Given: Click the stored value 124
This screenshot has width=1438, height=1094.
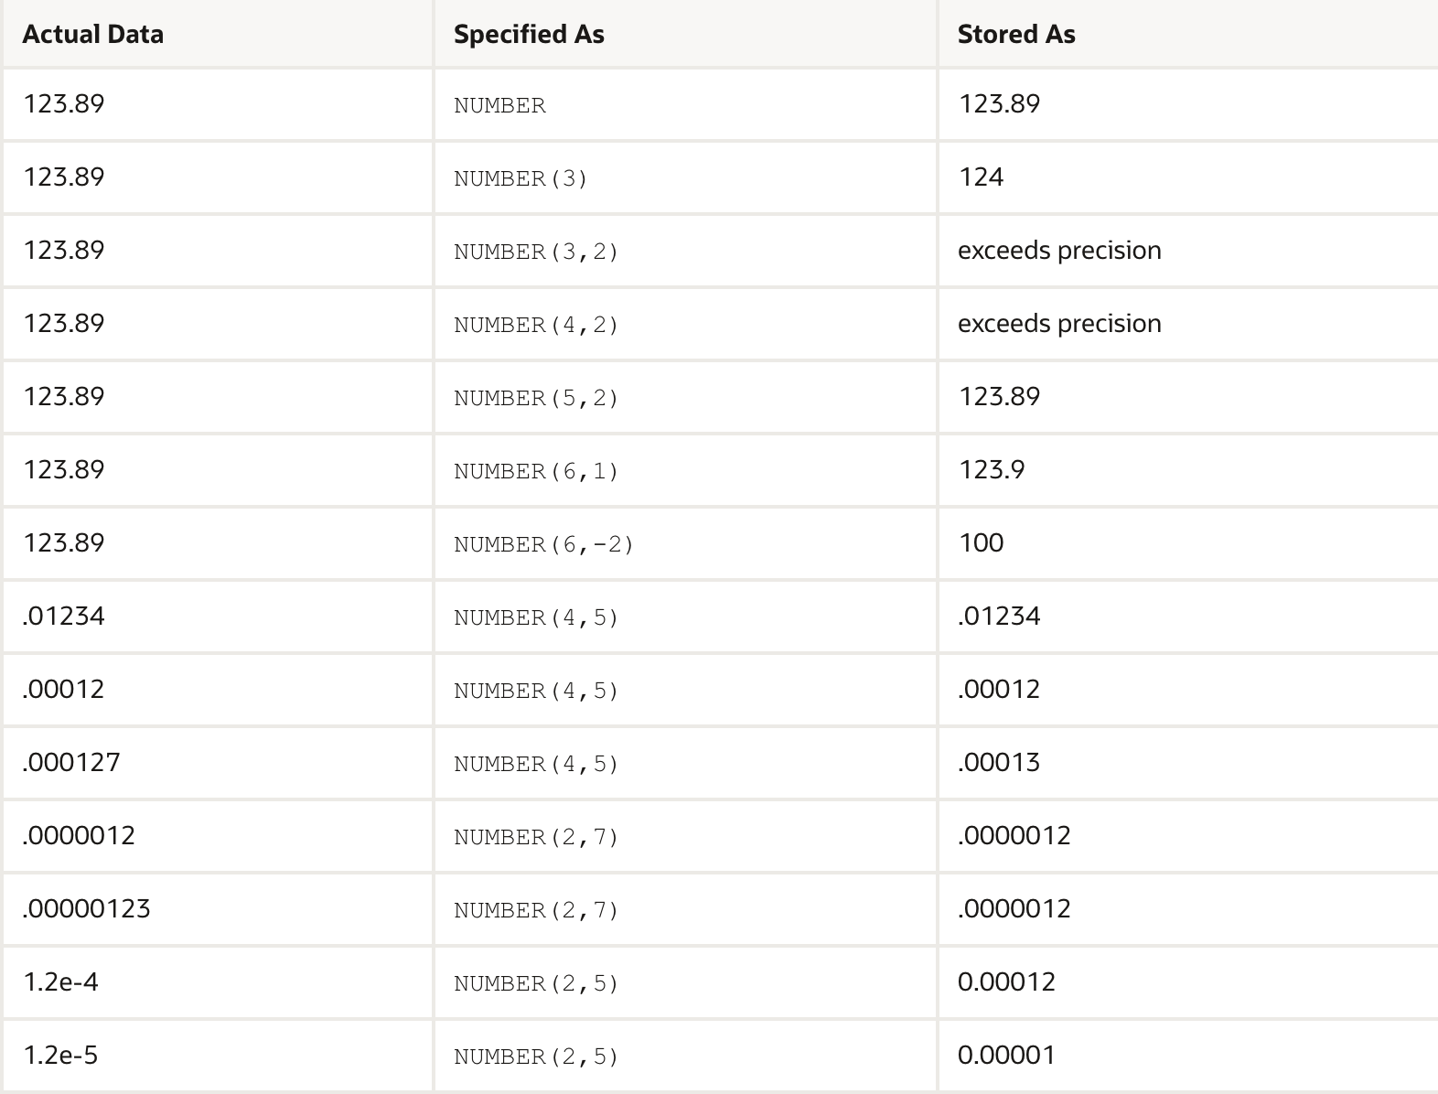Looking at the screenshot, I should (x=981, y=177).
